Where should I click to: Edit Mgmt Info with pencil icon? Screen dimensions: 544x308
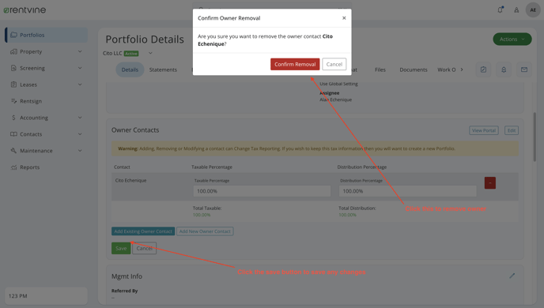(x=512, y=276)
